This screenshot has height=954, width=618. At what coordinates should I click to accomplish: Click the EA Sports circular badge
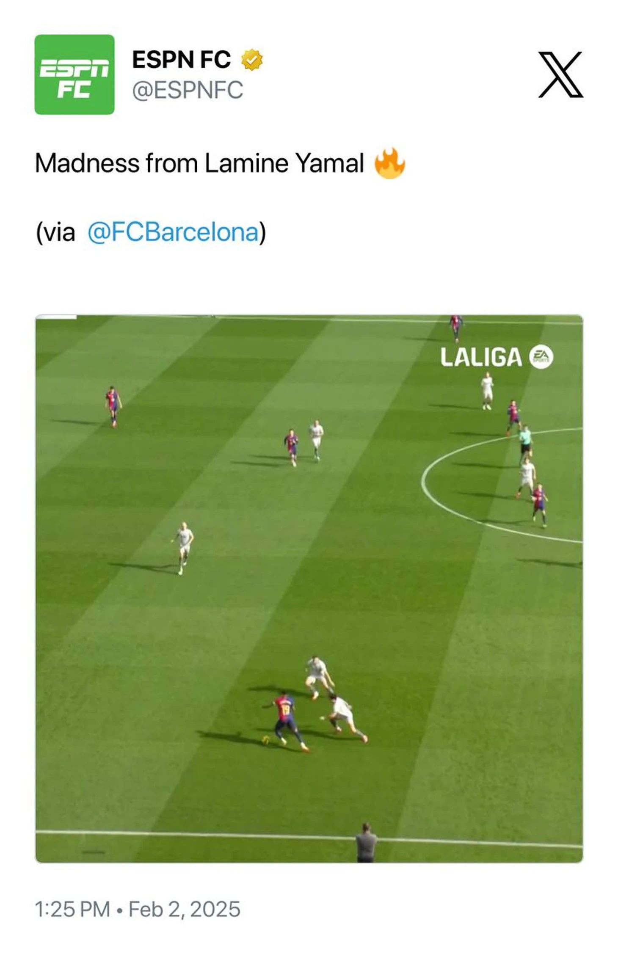coord(541,357)
